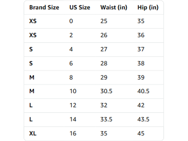The width and height of the screenshot is (188, 141).
Task: Click US size 4 cell
Action: 71,49
